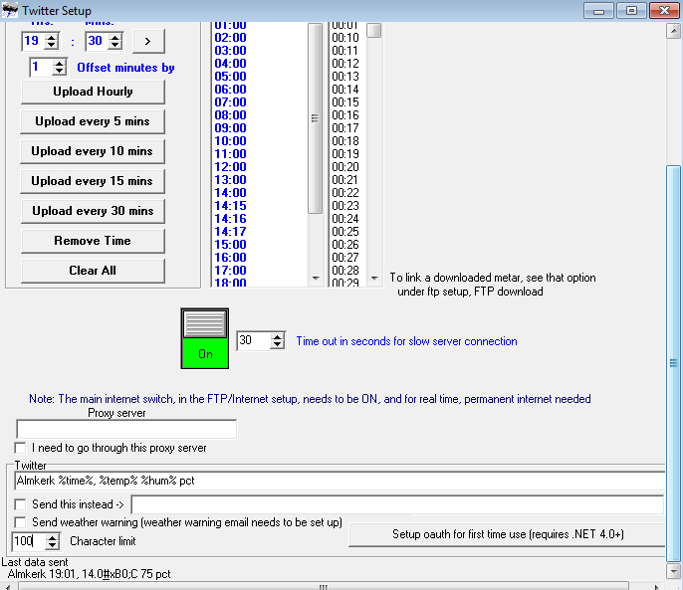Click the Remove Time button
This screenshot has width=683, height=590.
[x=93, y=241]
